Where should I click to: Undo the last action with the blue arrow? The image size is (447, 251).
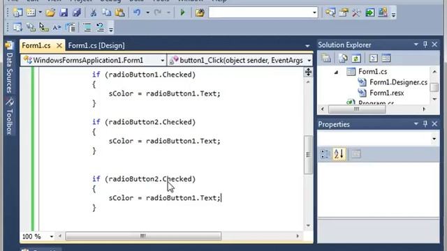137,13
